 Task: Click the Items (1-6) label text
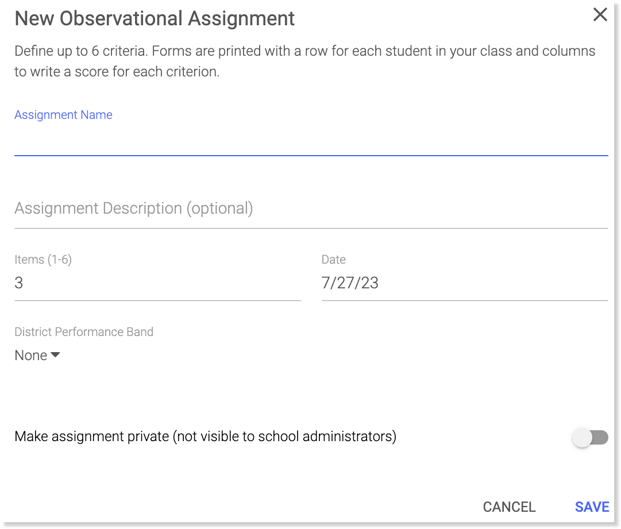pos(43,260)
